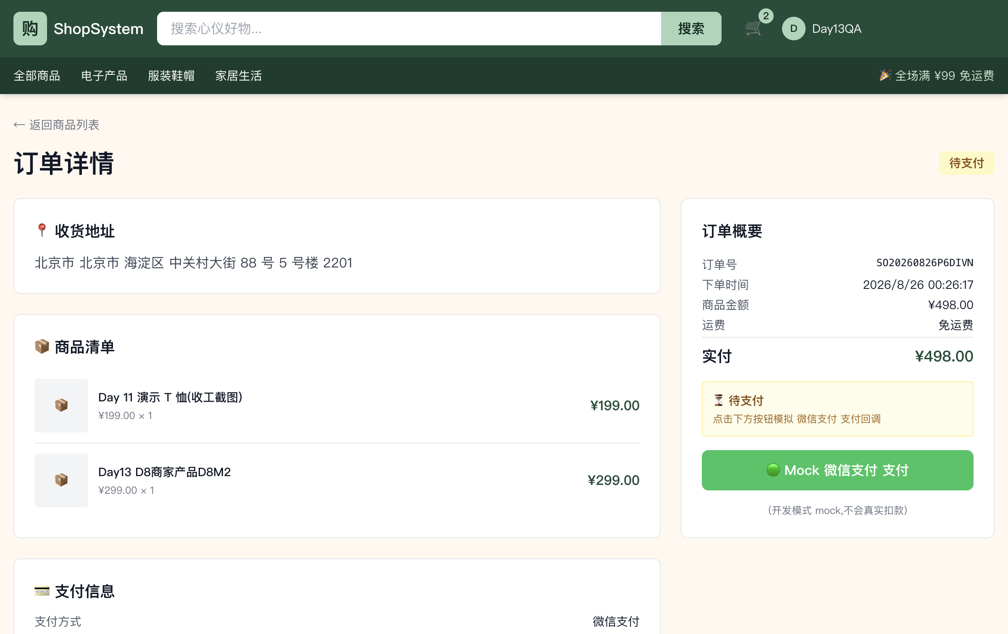Click the Day13QA username
Image resolution: width=1008 pixels, height=634 pixels.
(x=837, y=29)
